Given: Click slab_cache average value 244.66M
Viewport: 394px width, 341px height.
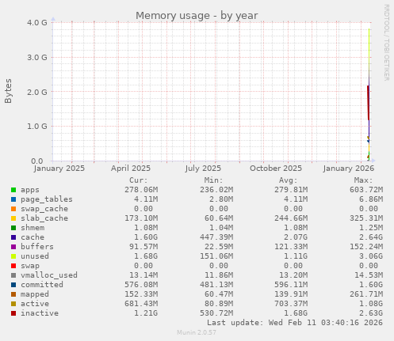Looking at the screenshot, I should click(291, 218).
